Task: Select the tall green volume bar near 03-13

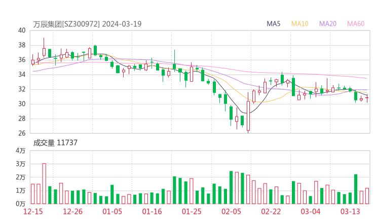Action: 356,189
